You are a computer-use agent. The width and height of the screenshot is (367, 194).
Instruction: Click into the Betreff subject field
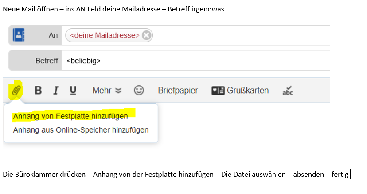coord(195,61)
